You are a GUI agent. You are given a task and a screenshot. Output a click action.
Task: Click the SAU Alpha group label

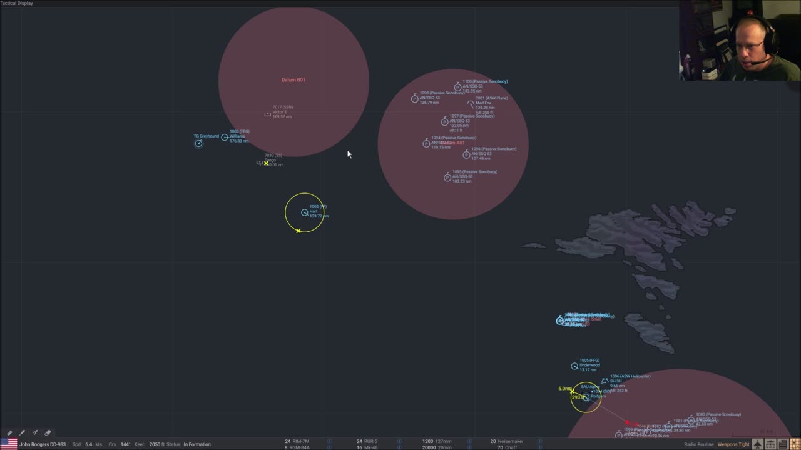[x=589, y=387]
